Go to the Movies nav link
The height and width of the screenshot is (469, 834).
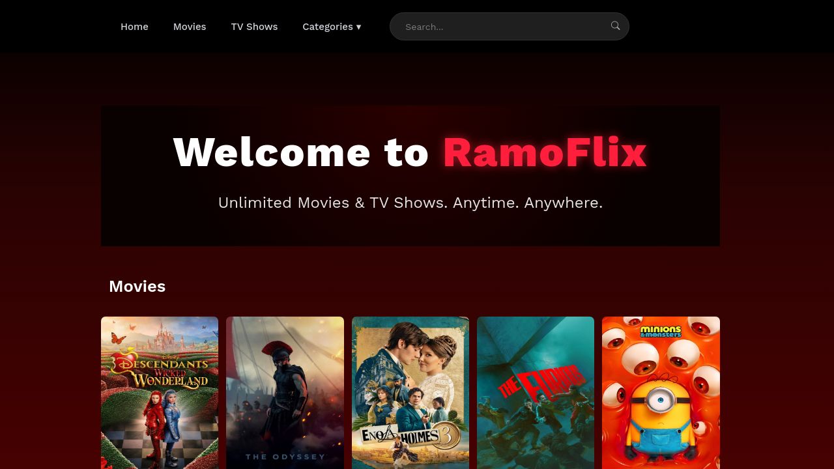pos(190,27)
